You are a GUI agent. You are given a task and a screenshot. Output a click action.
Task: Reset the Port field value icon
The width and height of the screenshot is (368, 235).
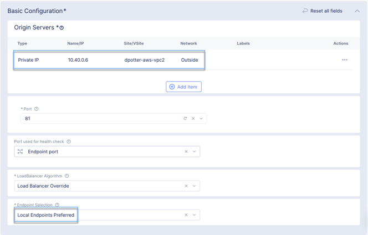tap(185, 118)
